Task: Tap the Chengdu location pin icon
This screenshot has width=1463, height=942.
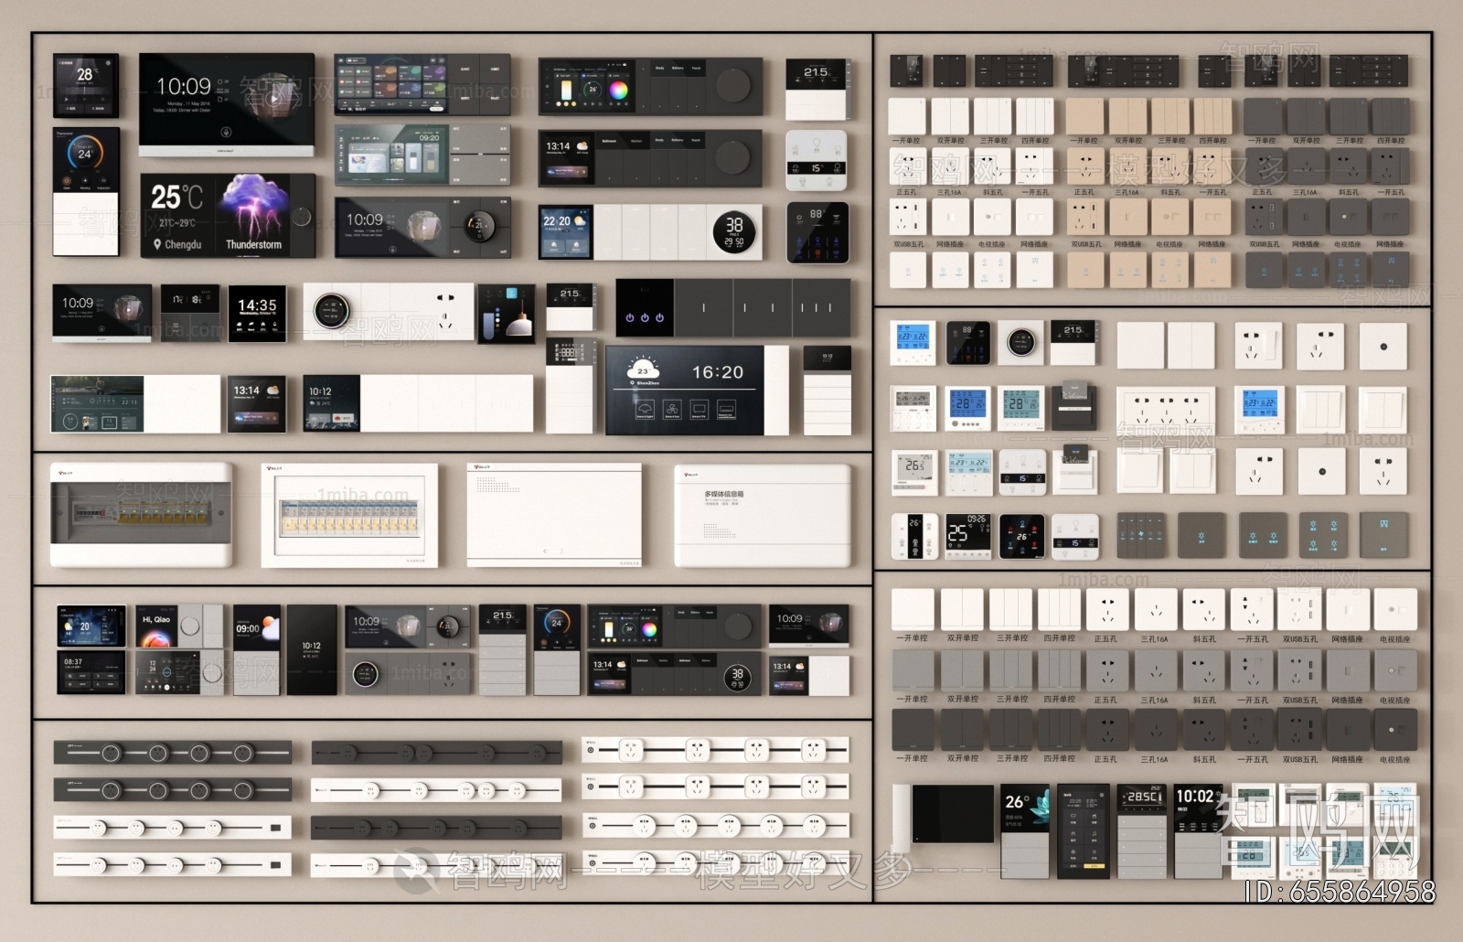Action: click(x=157, y=244)
